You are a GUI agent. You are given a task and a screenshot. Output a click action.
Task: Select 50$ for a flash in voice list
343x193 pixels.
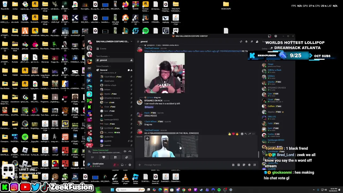[x=110, y=85]
